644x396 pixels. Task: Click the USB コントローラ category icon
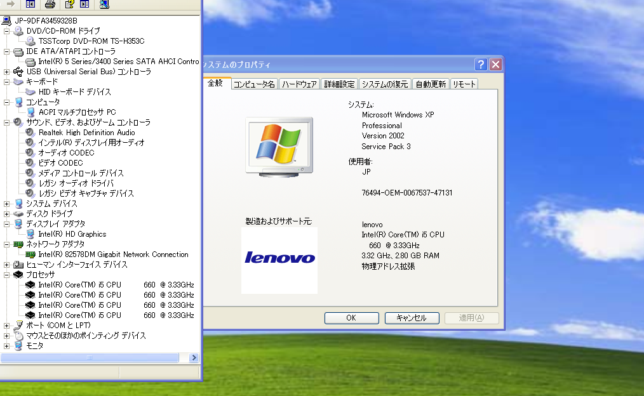(x=18, y=72)
